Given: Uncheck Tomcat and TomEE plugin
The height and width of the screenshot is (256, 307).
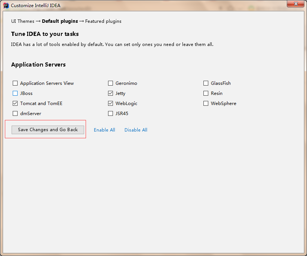Looking at the screenshot, I should [x=15, y=104].
